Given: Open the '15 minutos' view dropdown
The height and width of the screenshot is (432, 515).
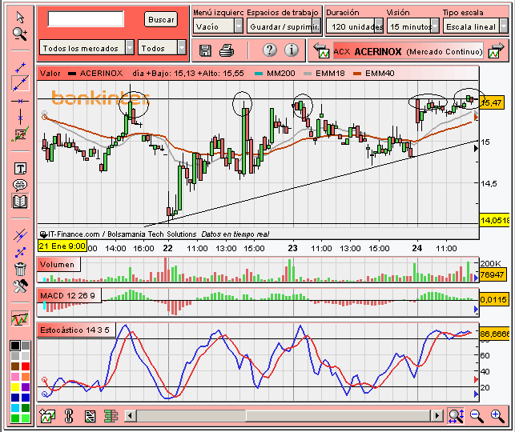Looking at the screenshot, I should coord(412,26).
